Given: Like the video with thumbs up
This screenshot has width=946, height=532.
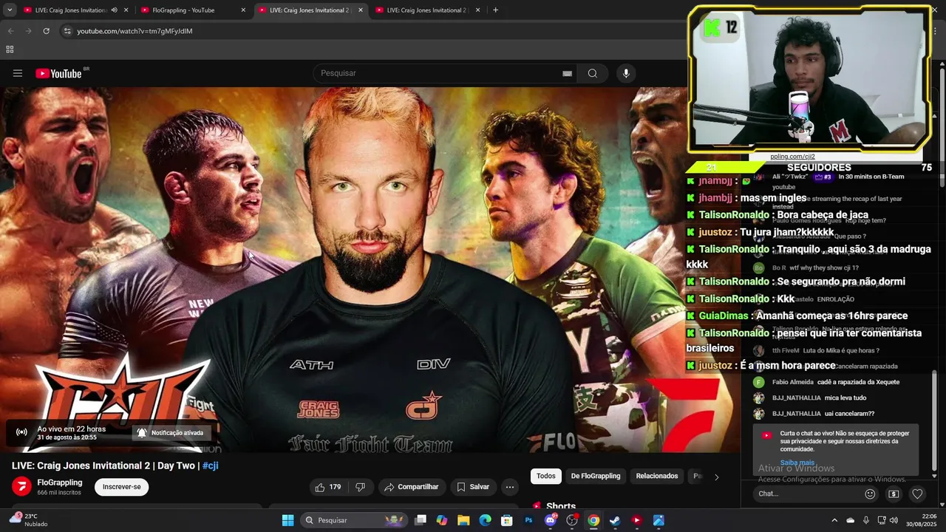Looking at the screenshot, I should coord(328,487).
